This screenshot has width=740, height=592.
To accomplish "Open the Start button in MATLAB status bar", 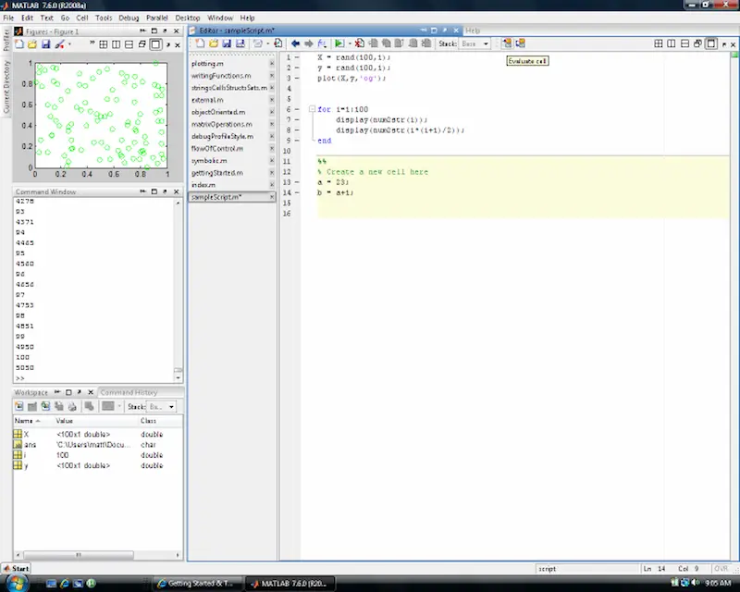I will [x=16, y=568].
